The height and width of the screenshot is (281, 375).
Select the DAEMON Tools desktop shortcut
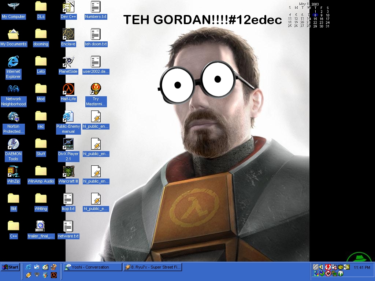pos(14,150)
